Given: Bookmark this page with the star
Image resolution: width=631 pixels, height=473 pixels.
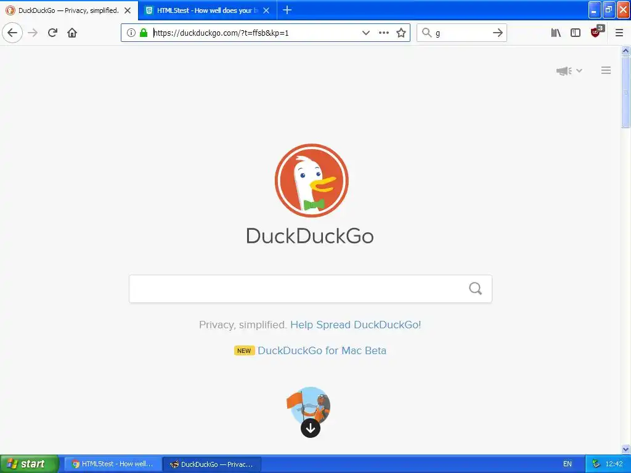Looking at the screenshot, I should click(401, 33).
